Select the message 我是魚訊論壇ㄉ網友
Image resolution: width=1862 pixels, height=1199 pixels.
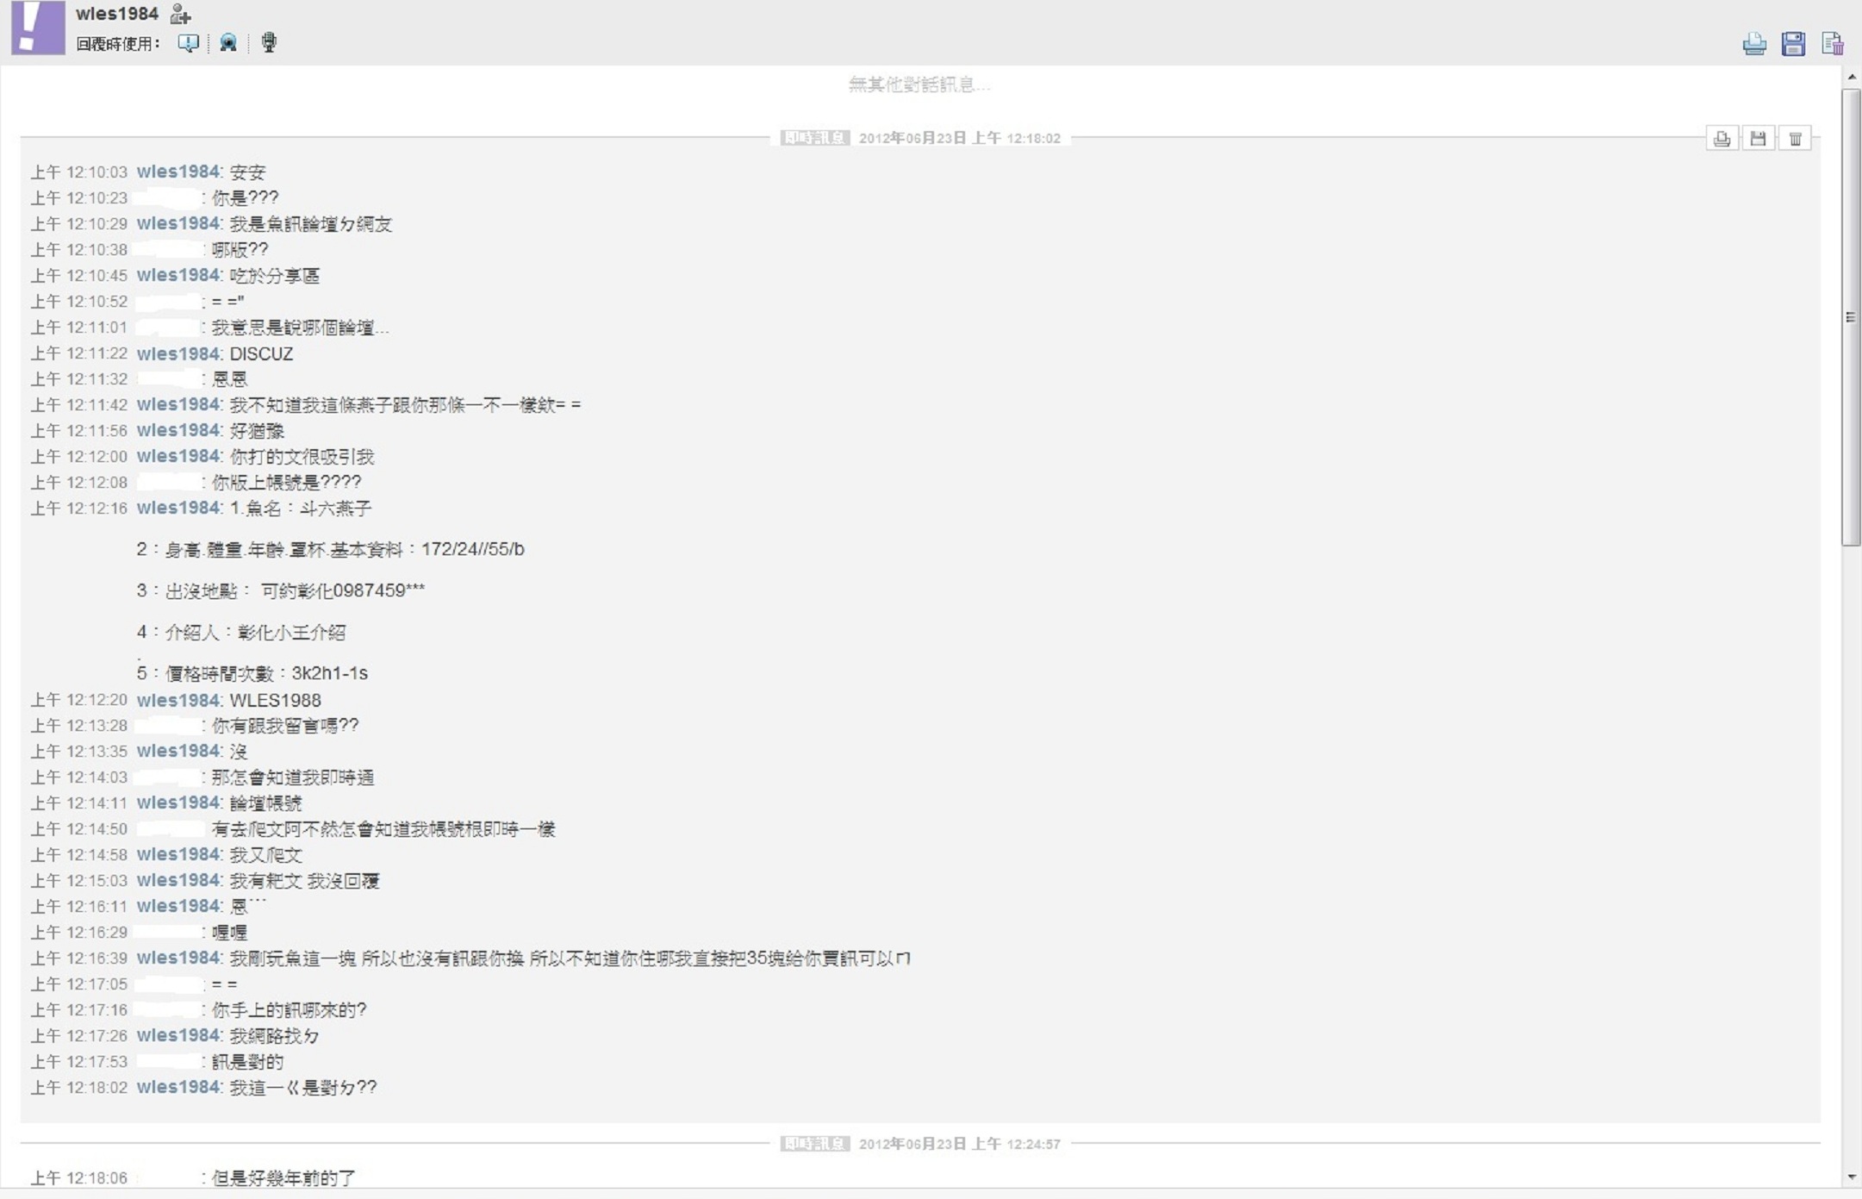[x=311, y=224]
